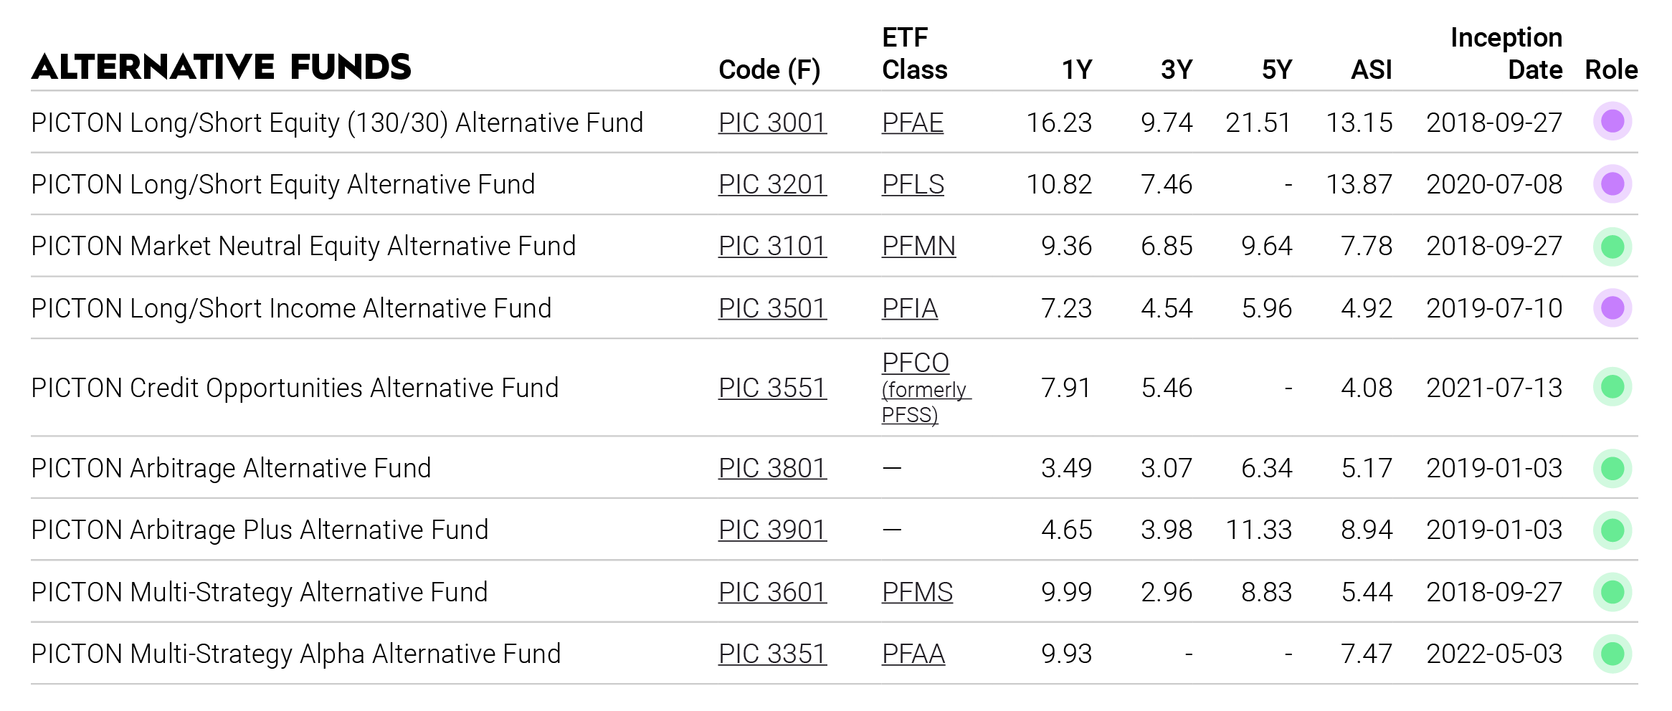Click the purple role dot for Long/Short Equity (130/30) fund

pyautogui.click(x=1612, y=122)
